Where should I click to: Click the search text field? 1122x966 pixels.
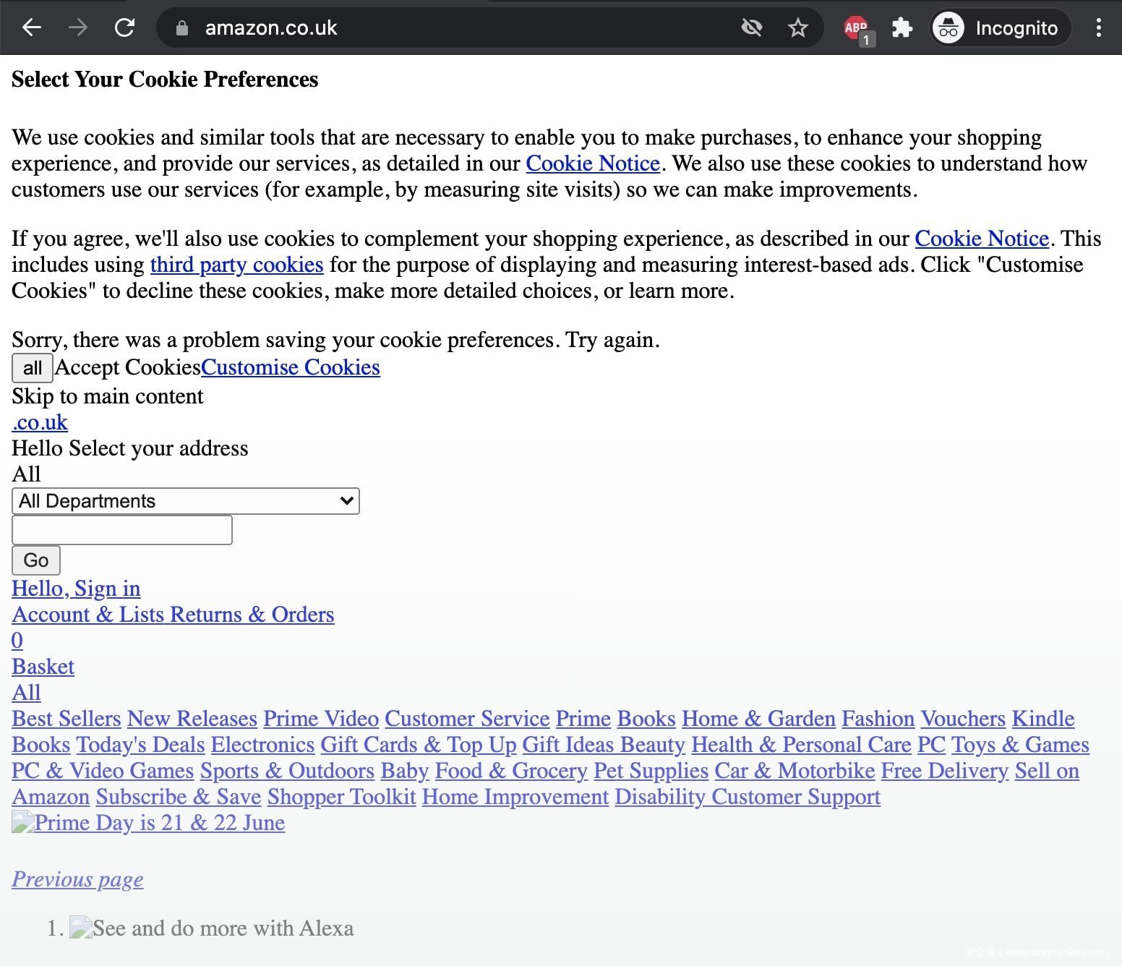(x=122, y=530)
